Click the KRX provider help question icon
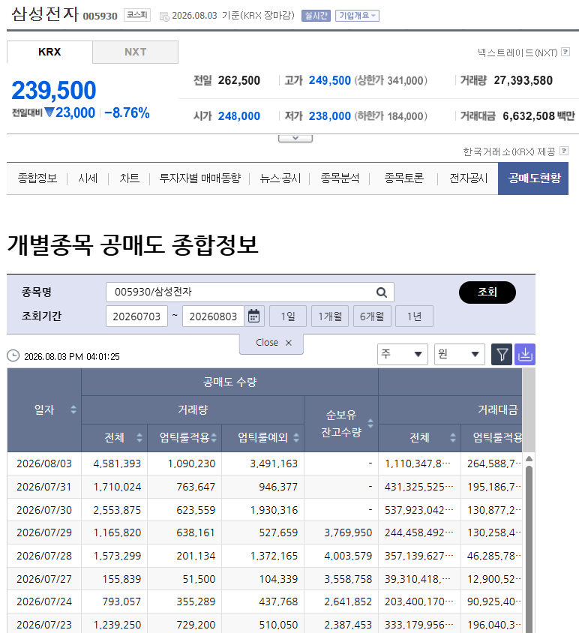This screenshot has width=579, height=633. [565, 151]
